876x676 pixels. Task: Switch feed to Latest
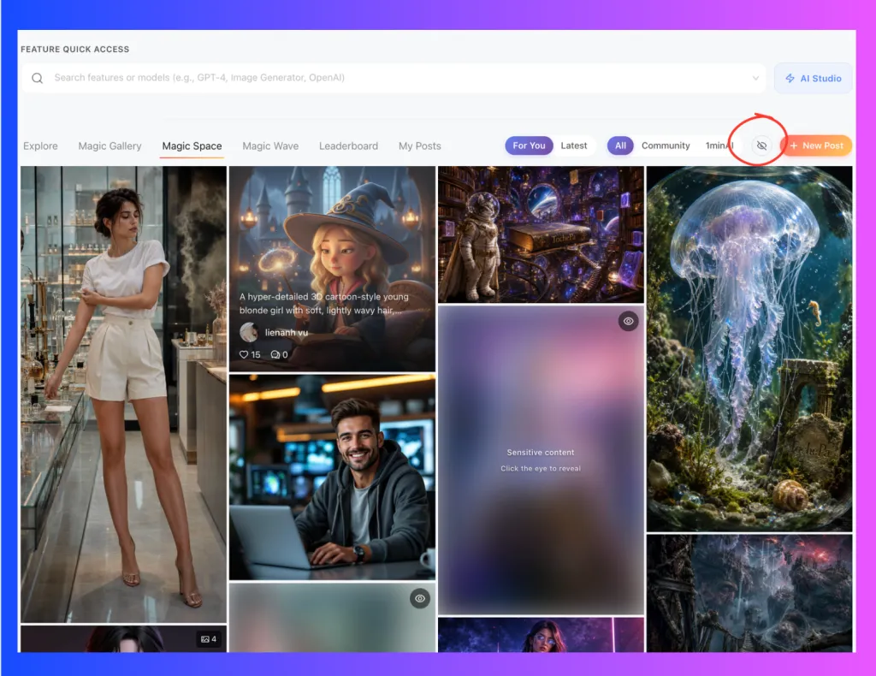tap(574, 145)
